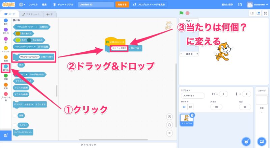Click the green color swatch in 色に触れた block
Screen dimensions: 270x148
tap(18, 33)
